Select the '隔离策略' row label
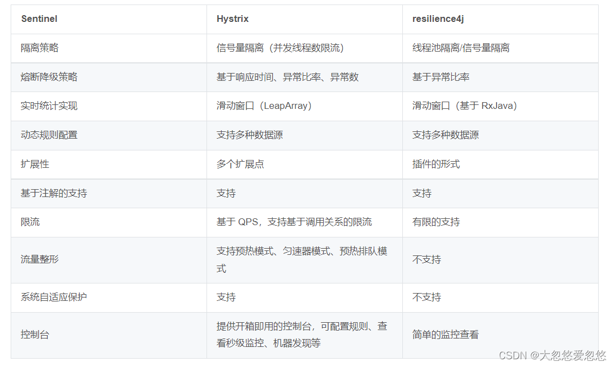The height and width of the screenshot is (366, 615). [x=40, y=48]
